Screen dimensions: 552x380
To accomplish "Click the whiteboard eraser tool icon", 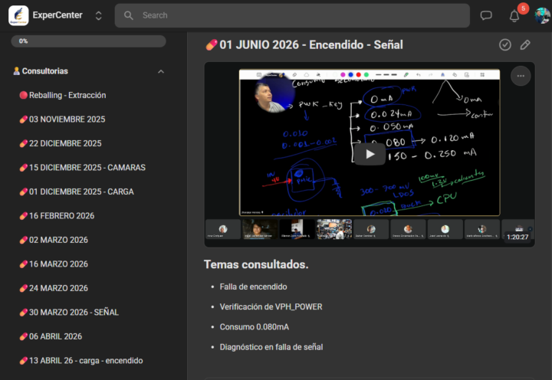I will (x=294, y=74).
